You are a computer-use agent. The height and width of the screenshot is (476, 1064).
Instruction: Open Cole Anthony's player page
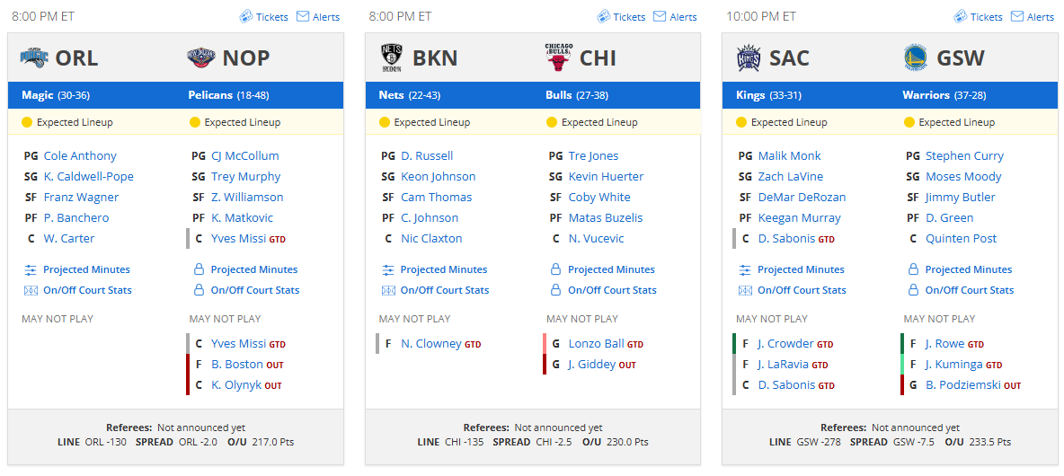pyautogui.click(x=80, y=156)
